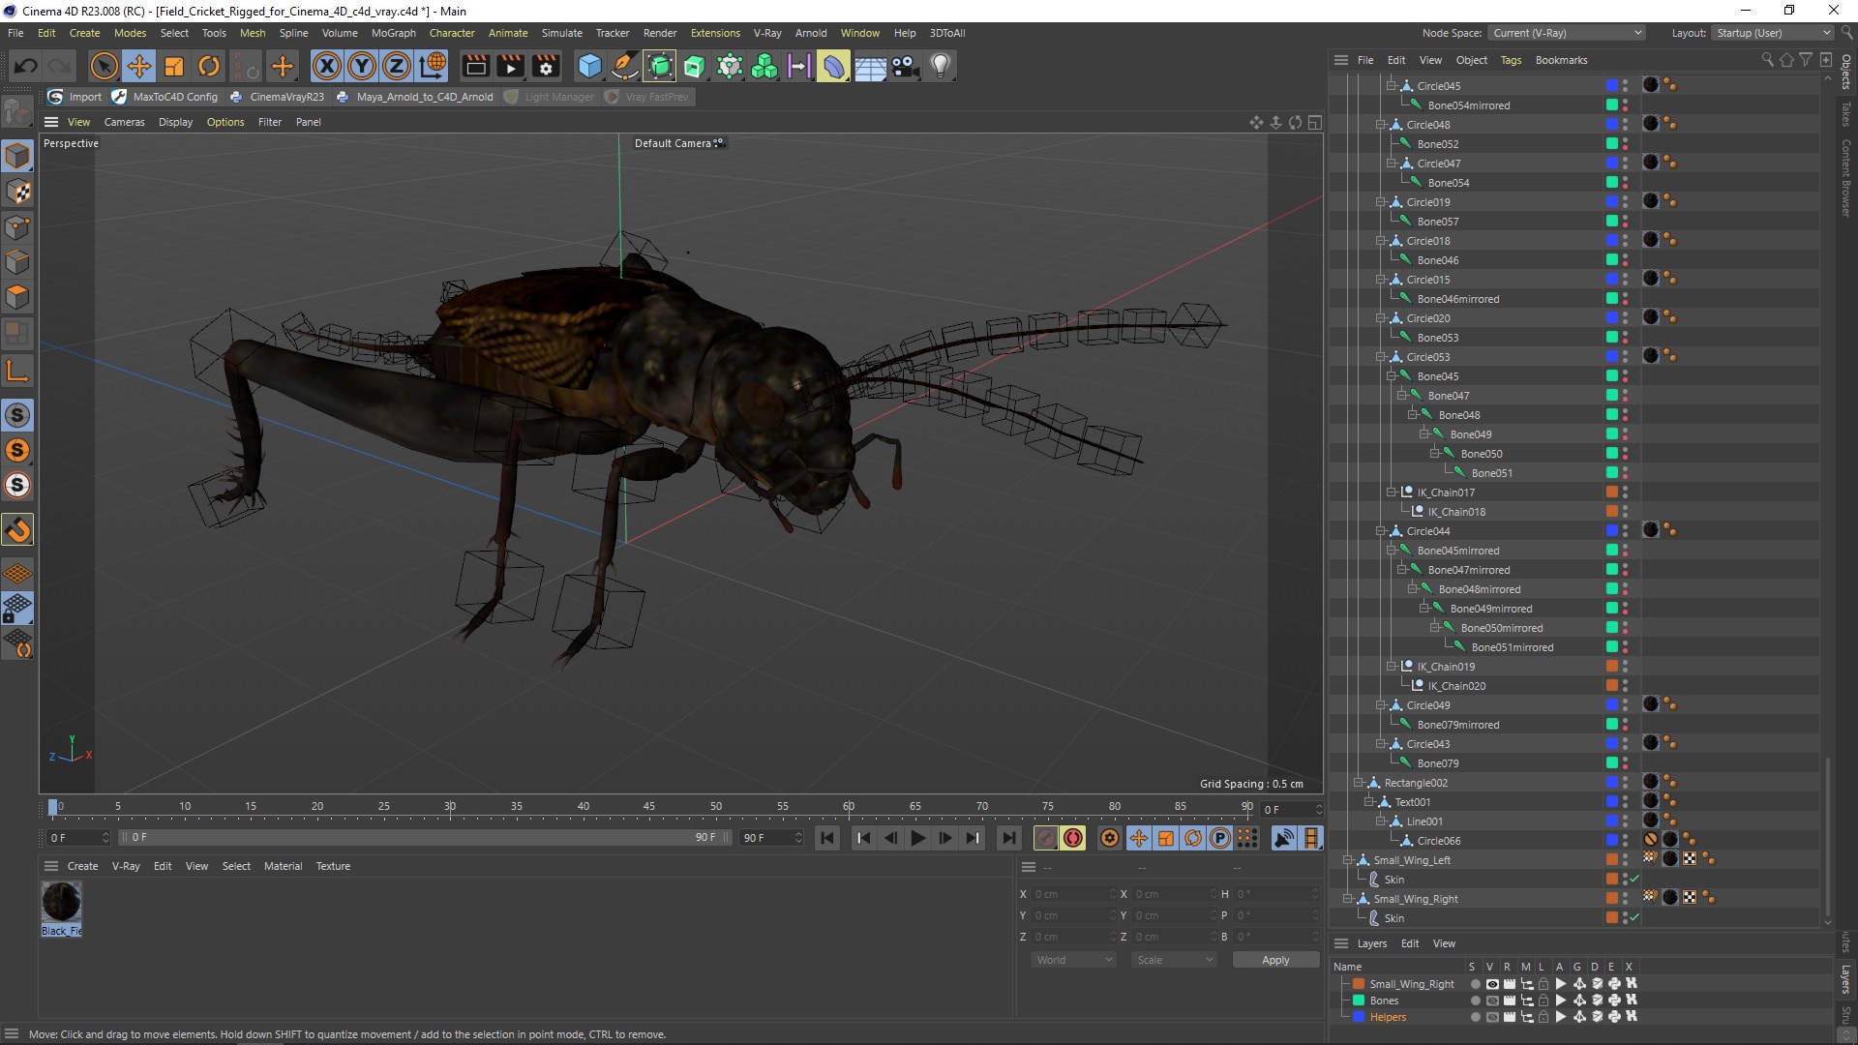Add a light object
The width and height of the screenshot is (1858, 1045).
(x=940, y=66)
